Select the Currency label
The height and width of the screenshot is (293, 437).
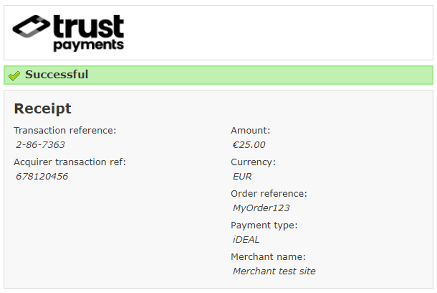(x=253, y=162)
